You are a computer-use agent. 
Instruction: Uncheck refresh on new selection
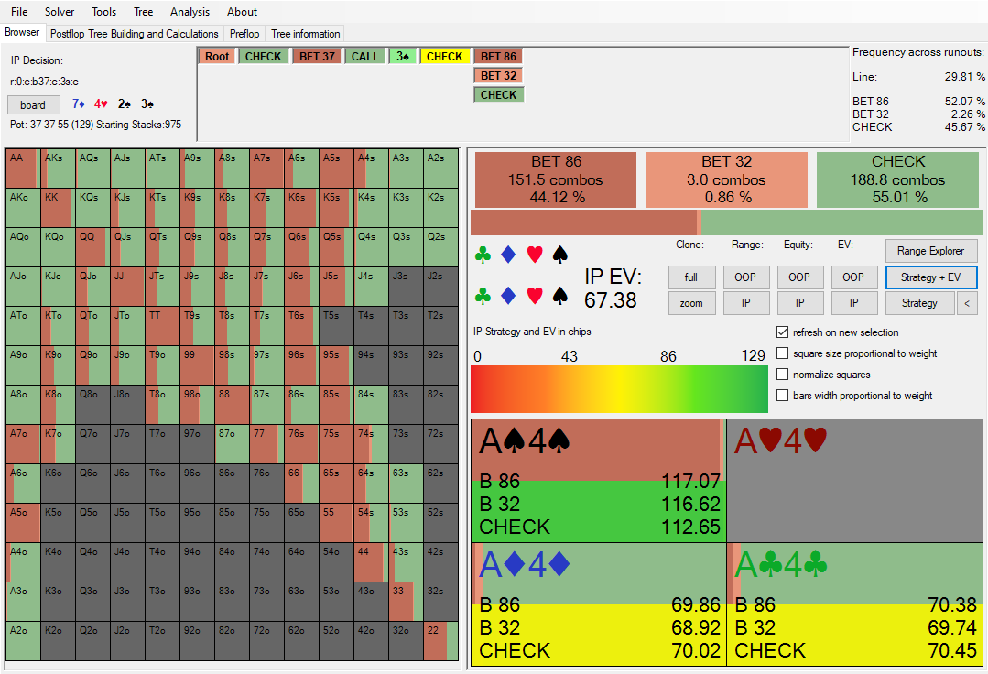click(783, 332)
